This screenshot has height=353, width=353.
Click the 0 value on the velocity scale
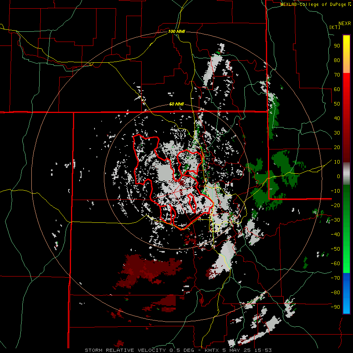coord(338,176)
